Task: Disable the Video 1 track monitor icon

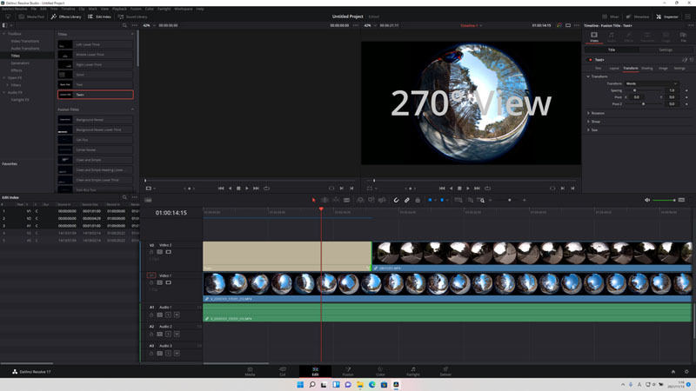Action: pos(168,282)
